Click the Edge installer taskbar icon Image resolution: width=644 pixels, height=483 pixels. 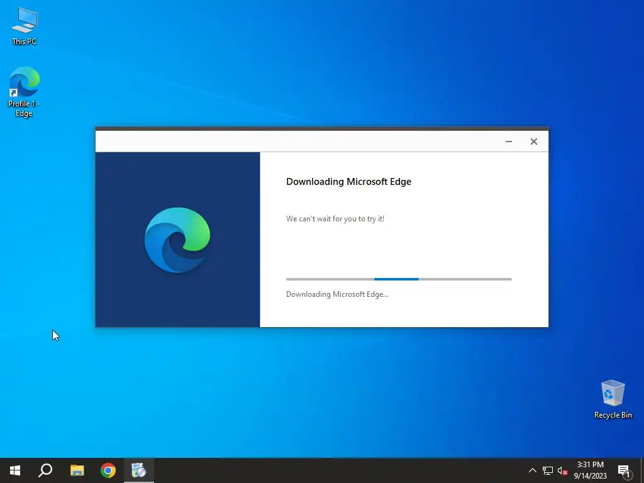pyautogui.click(x=139, y=470)
